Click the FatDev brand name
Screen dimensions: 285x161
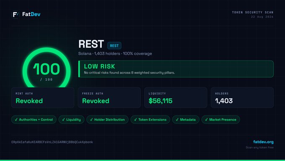[x=31, y=14]
